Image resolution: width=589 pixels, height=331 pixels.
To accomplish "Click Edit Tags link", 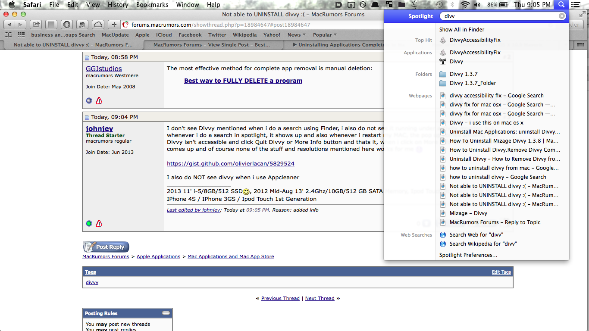I will [x=501, y=272].
